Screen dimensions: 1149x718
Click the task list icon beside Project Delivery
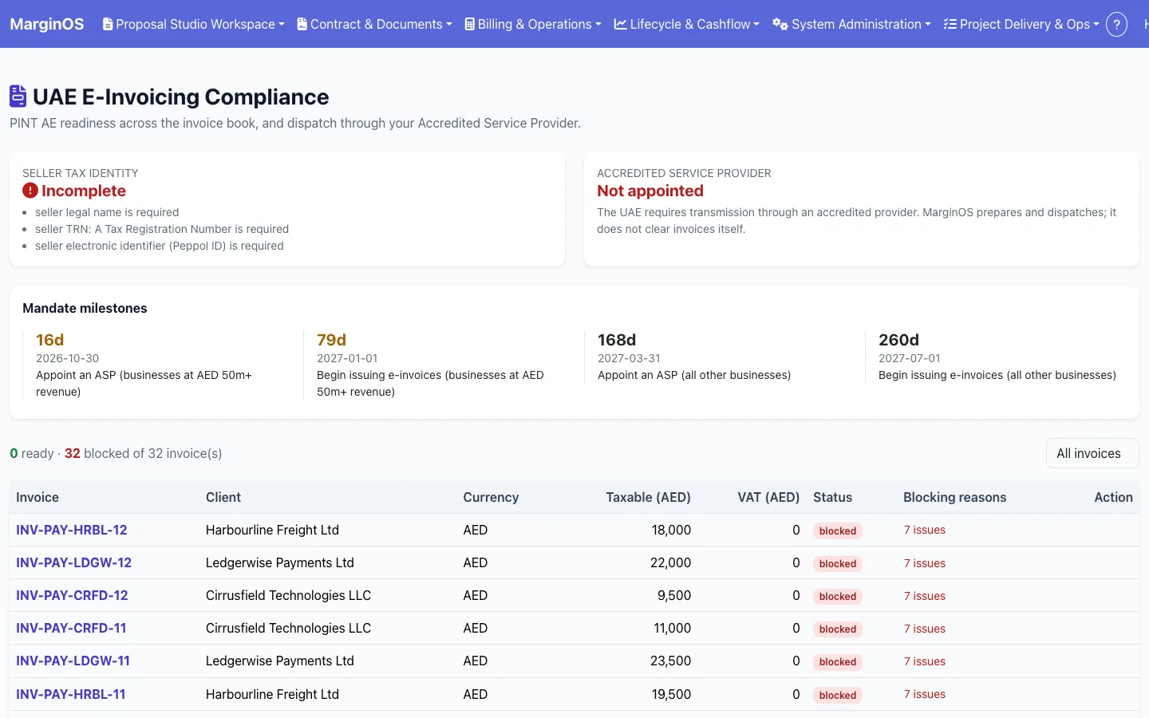click(x=950, y=24)
